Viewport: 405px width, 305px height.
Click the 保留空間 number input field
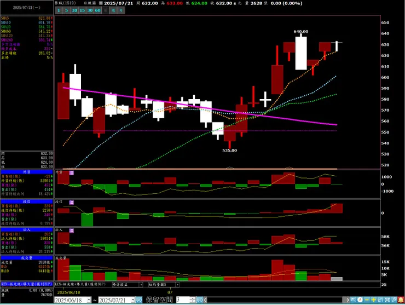click(x=183, y=300)
